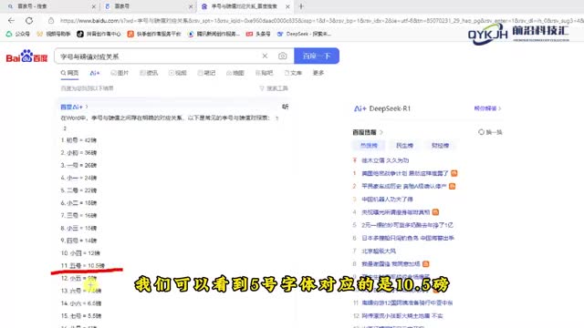This screenshot has width=584, height=328.
Task: Open image search with the camera icon
Action: (x=282, y=56)
